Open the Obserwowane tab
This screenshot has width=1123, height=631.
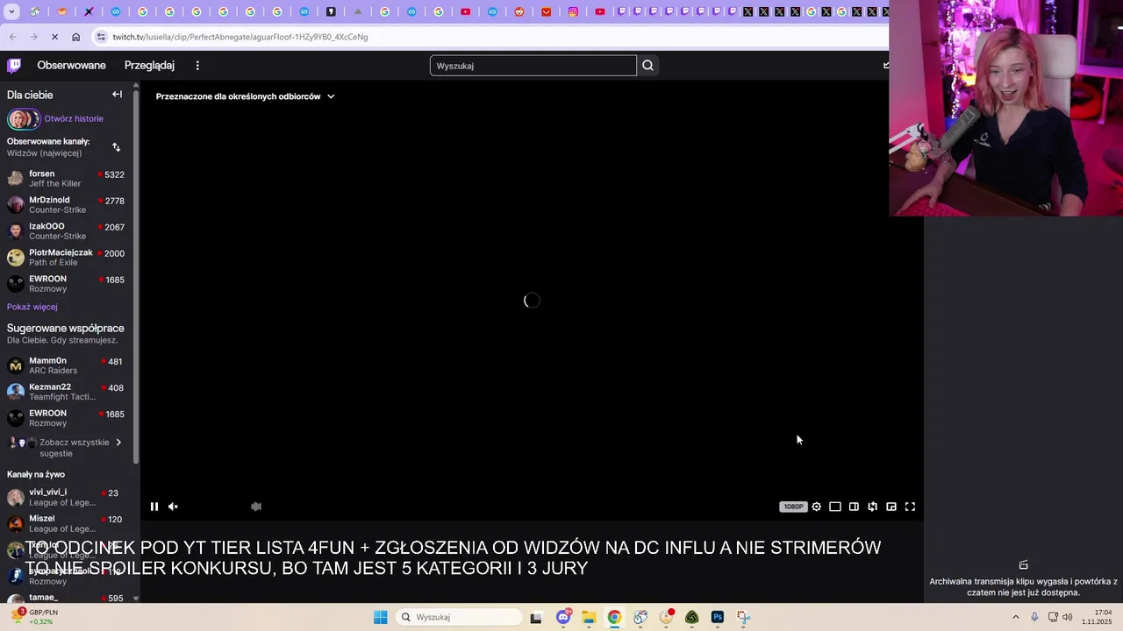point(71,66)
